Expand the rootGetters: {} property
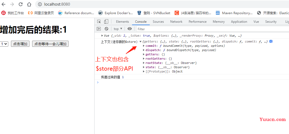The image size is (289, 134). [144, 59]
